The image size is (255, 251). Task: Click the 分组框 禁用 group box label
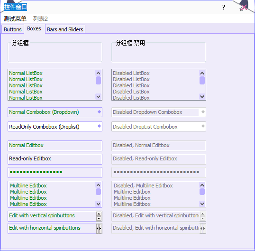pyautogui.click(x=130, y=43)
